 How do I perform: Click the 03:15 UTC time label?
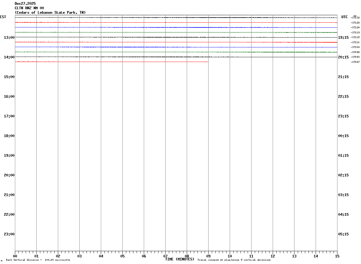[343, 195]
